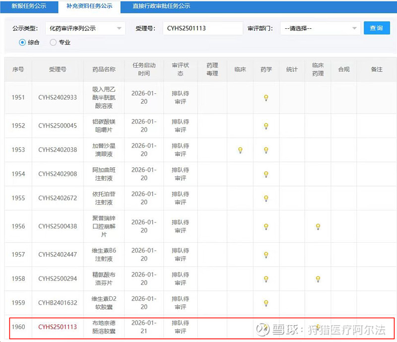The image size is (397, 342).
Task: Open the 审评部门 dropdown --请选择--
Action: coord(321,28)
